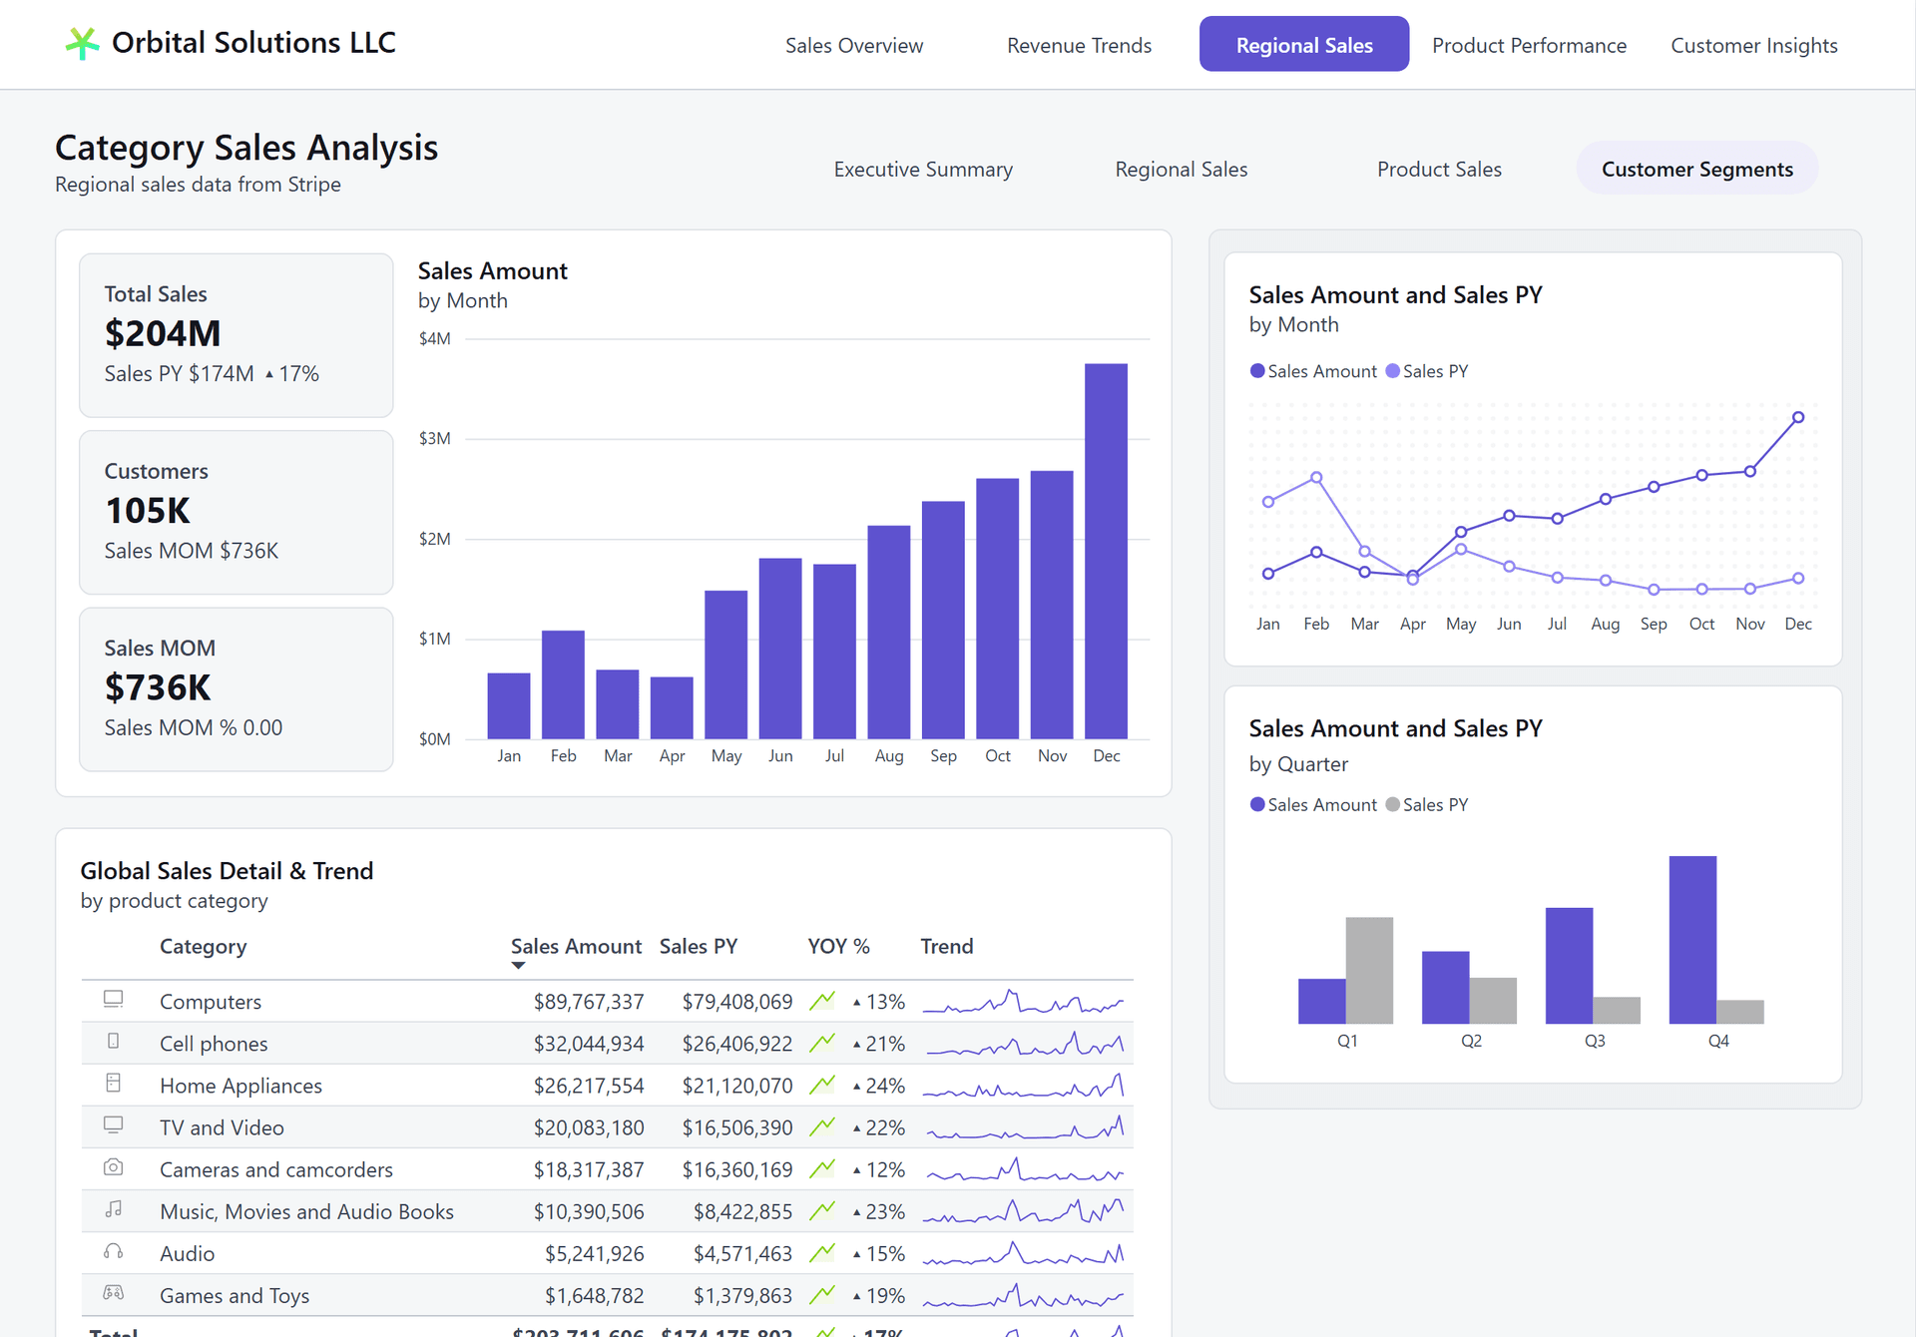Click the green YOY trend icon for Computers
Screen dimensions: 1916x1337
pyautogui.click(x=821, y=1000)
